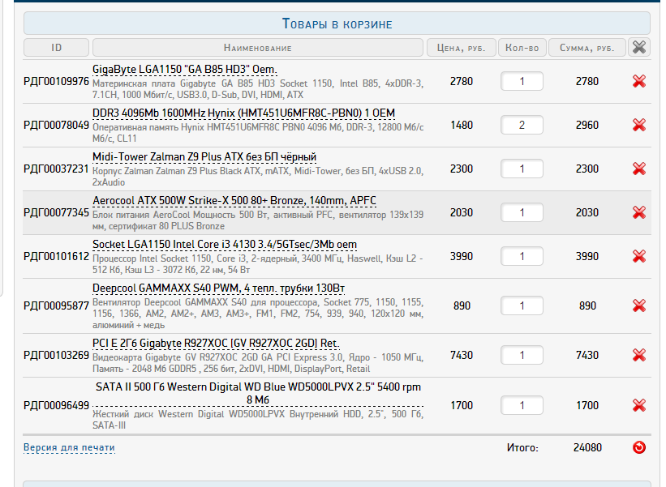
Task: Click the ID column header
Action: click(x=56, y=47)
